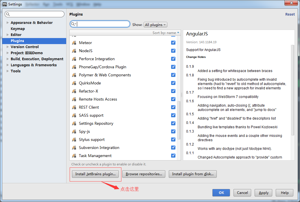Open Languages & Frameworks category
The width and height of the screenshot is (300, 202).
(x=34, y=65)
